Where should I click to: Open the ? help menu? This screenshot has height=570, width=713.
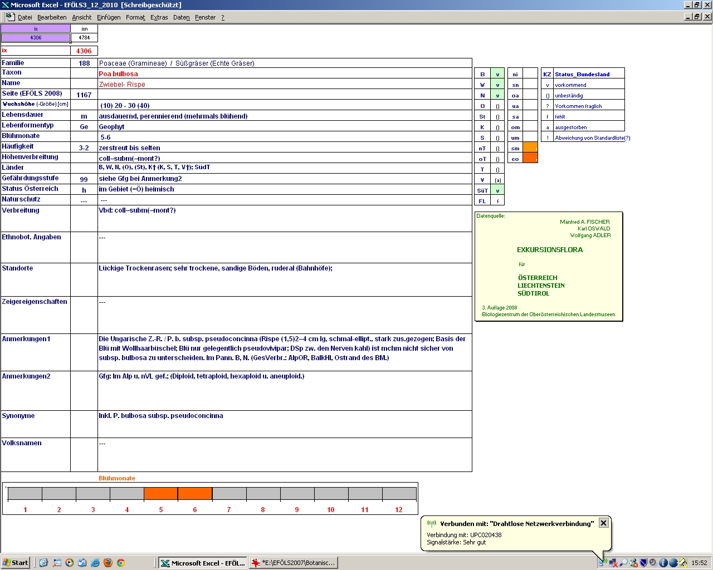click(x=223, y=17)
